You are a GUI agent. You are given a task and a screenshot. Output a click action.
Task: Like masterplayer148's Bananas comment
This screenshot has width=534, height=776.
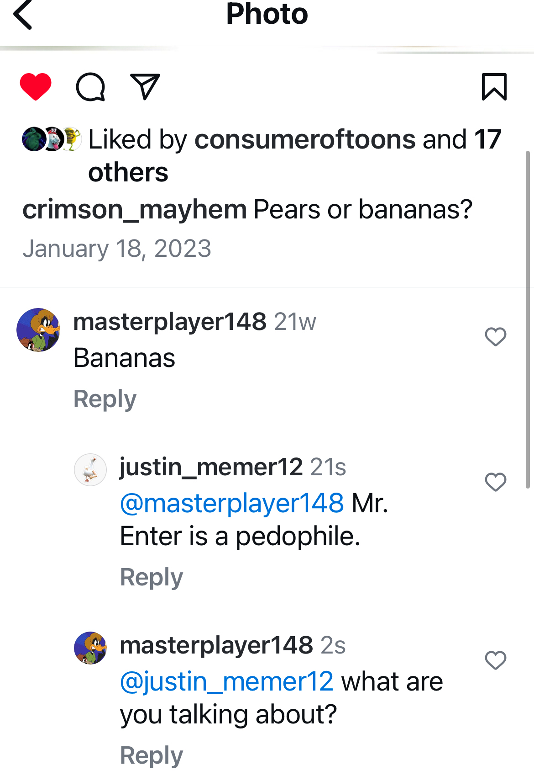[495, 337]
